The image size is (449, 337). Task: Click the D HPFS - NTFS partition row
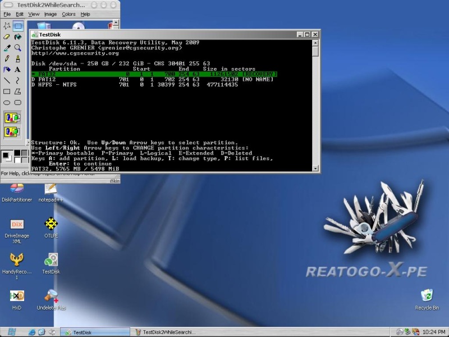135,85
